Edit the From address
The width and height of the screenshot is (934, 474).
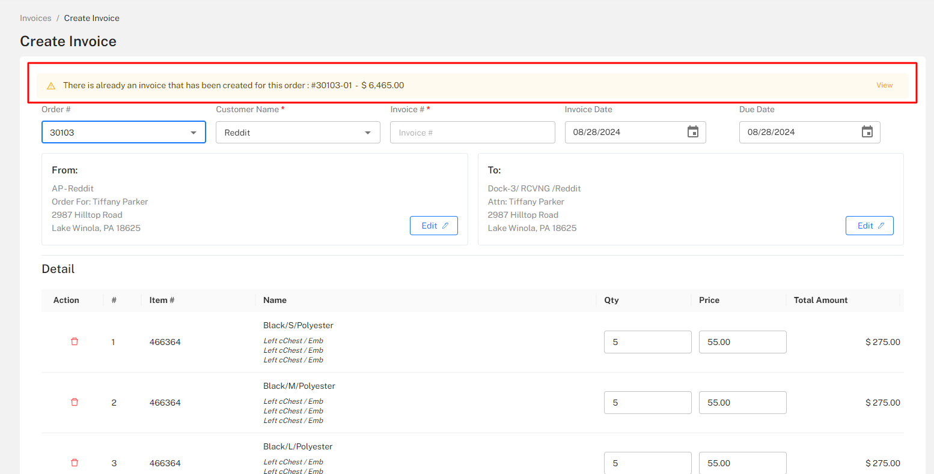[433, 226]
